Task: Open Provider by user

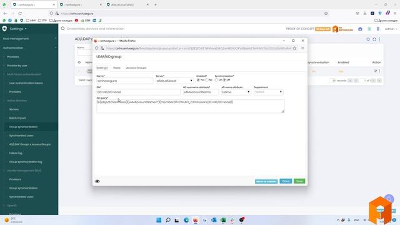Action: (x=17, y=66)
